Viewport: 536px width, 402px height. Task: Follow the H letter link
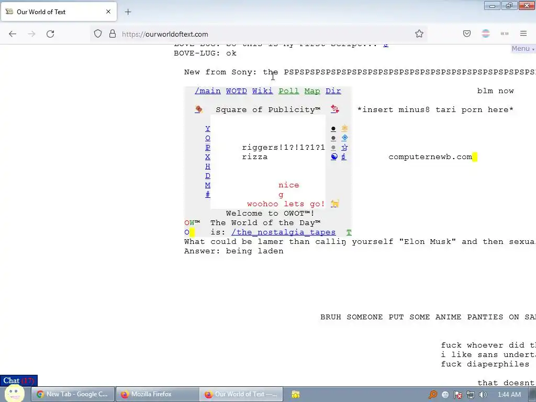207,166
